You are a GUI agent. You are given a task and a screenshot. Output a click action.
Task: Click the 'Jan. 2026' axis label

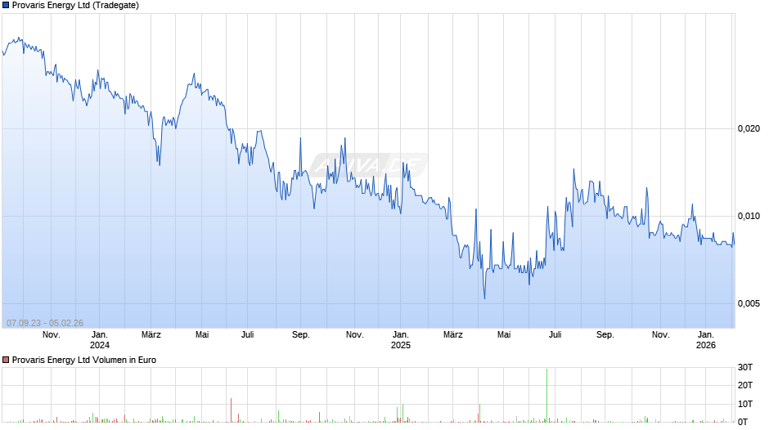[x=706, y=340]
